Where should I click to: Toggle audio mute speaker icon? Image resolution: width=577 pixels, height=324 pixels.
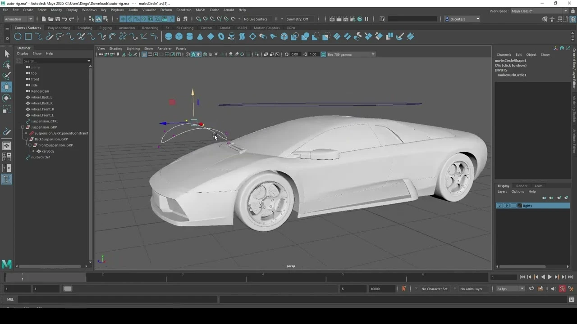554,288
